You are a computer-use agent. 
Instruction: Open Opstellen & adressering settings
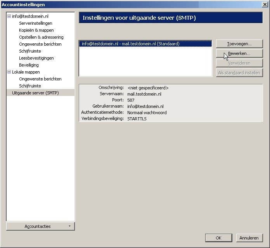click(42, 37)
